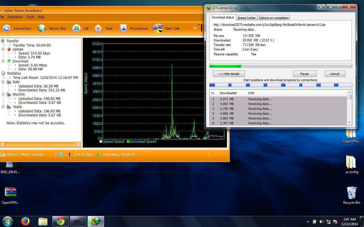This screenshot has height=227, width=364.
Task: Click the download progress bar
Action: [281, 66]
